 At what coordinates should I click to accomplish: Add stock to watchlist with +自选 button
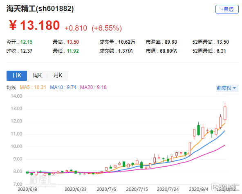tap(227, 9)
